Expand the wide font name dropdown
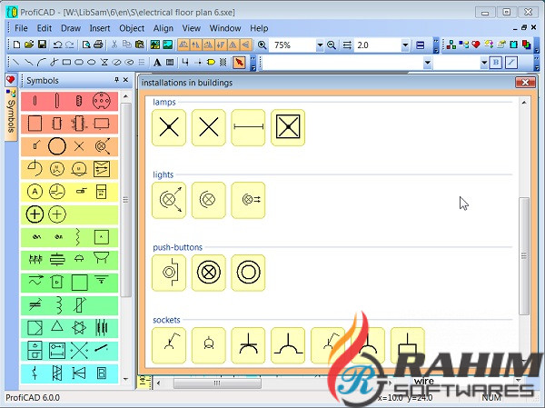545x408 pixels. (x=428, y=63)
